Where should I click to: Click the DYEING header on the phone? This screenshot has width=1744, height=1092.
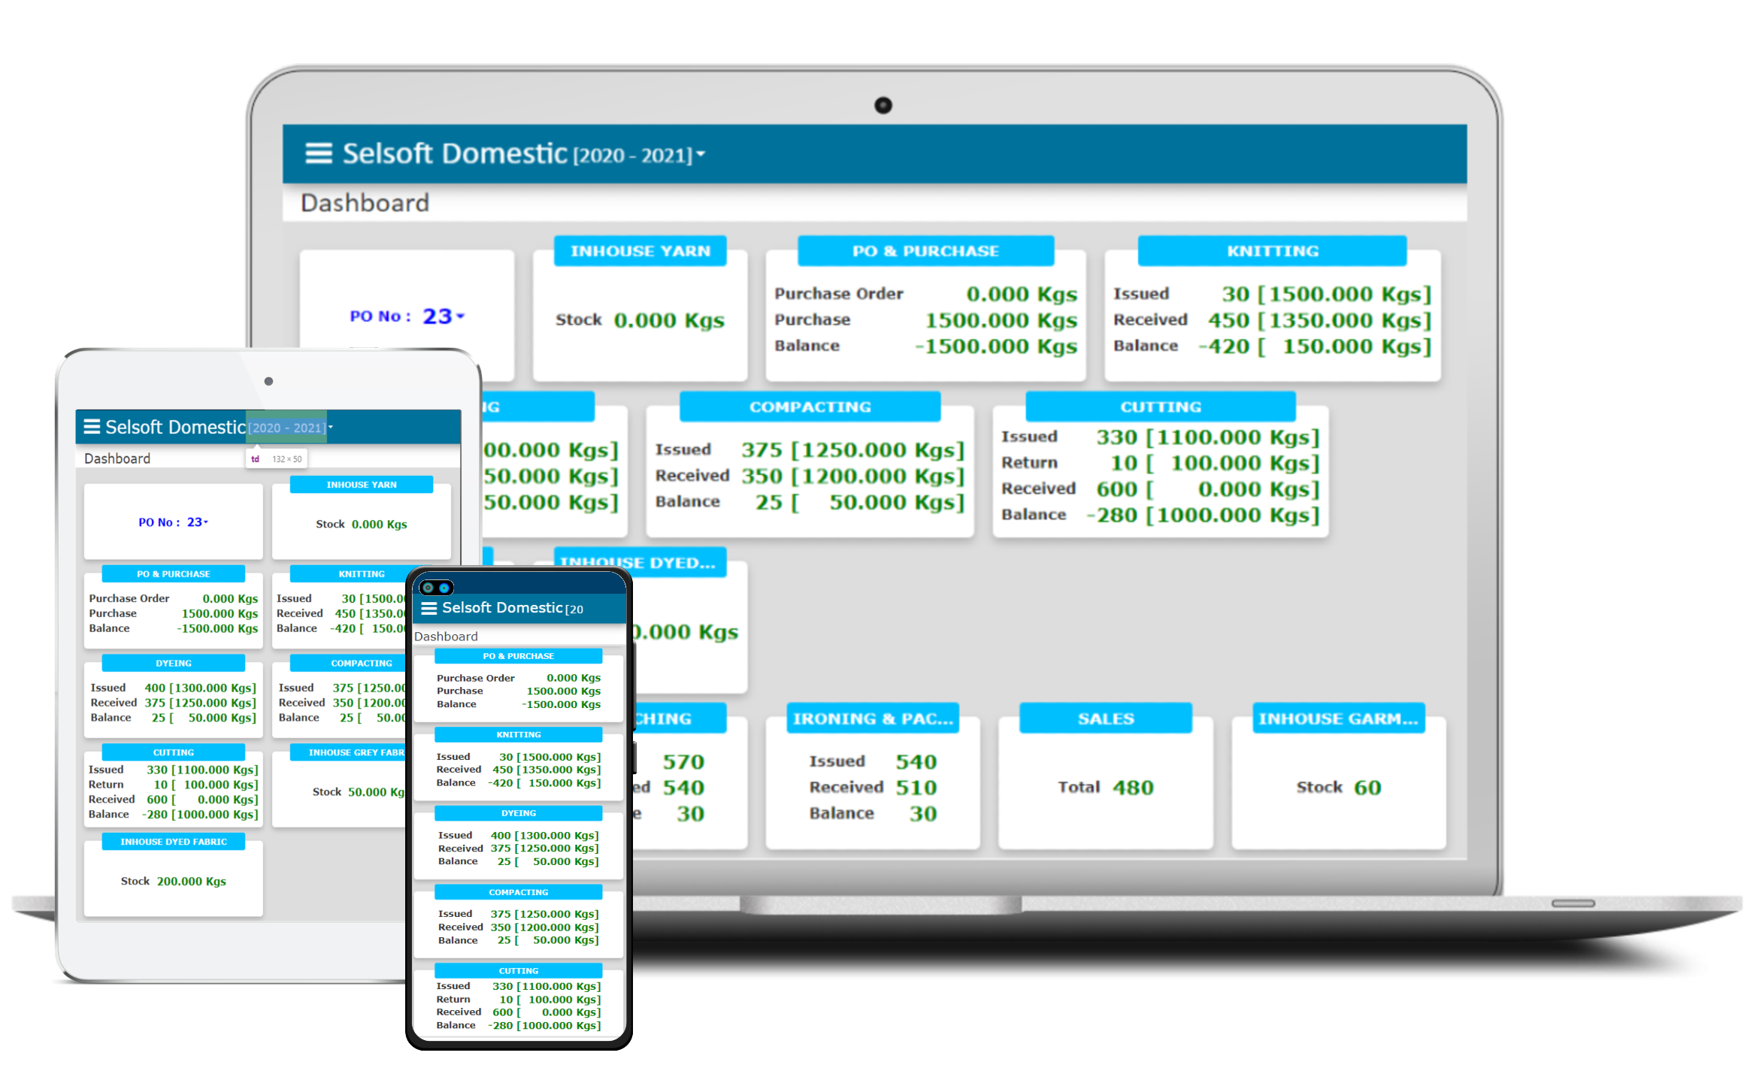pyautogui.click(x=519, y=813)
